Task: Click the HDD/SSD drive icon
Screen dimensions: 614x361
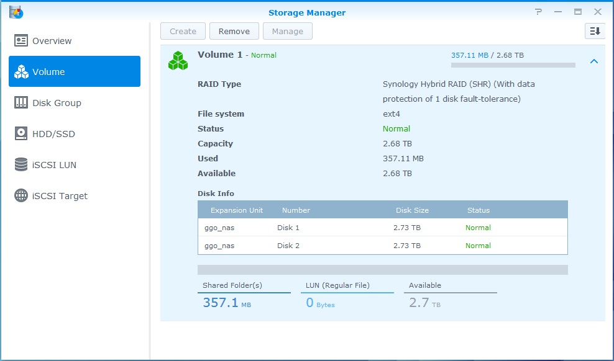Action: (21, 134)
